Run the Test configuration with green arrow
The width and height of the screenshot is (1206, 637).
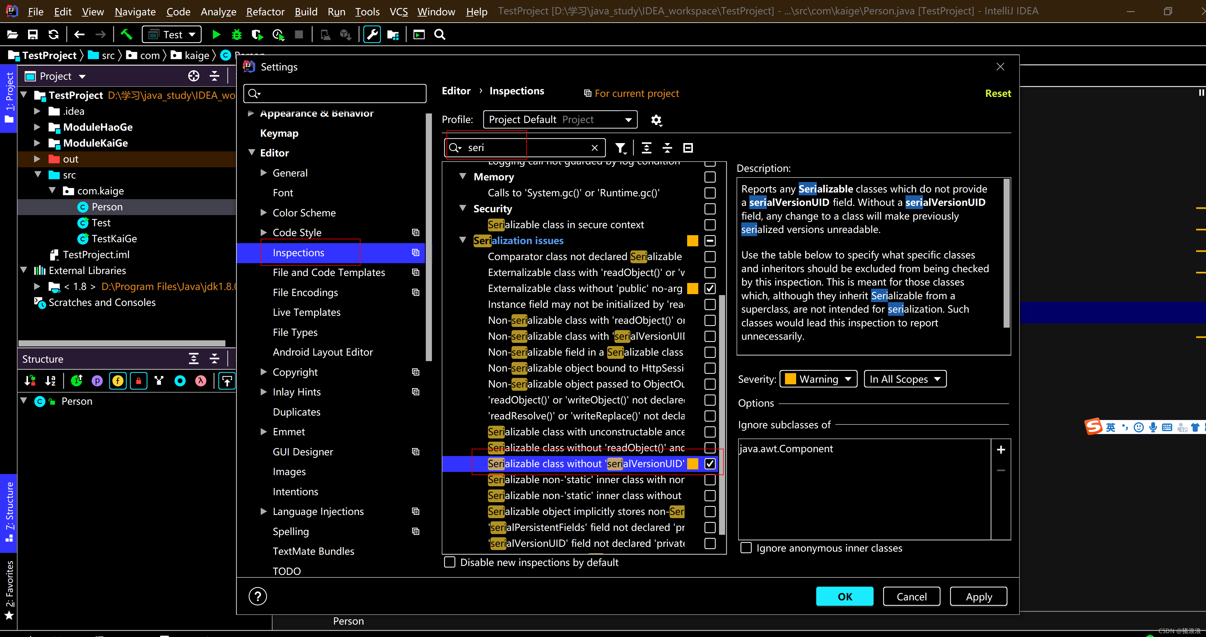[216, 35]
